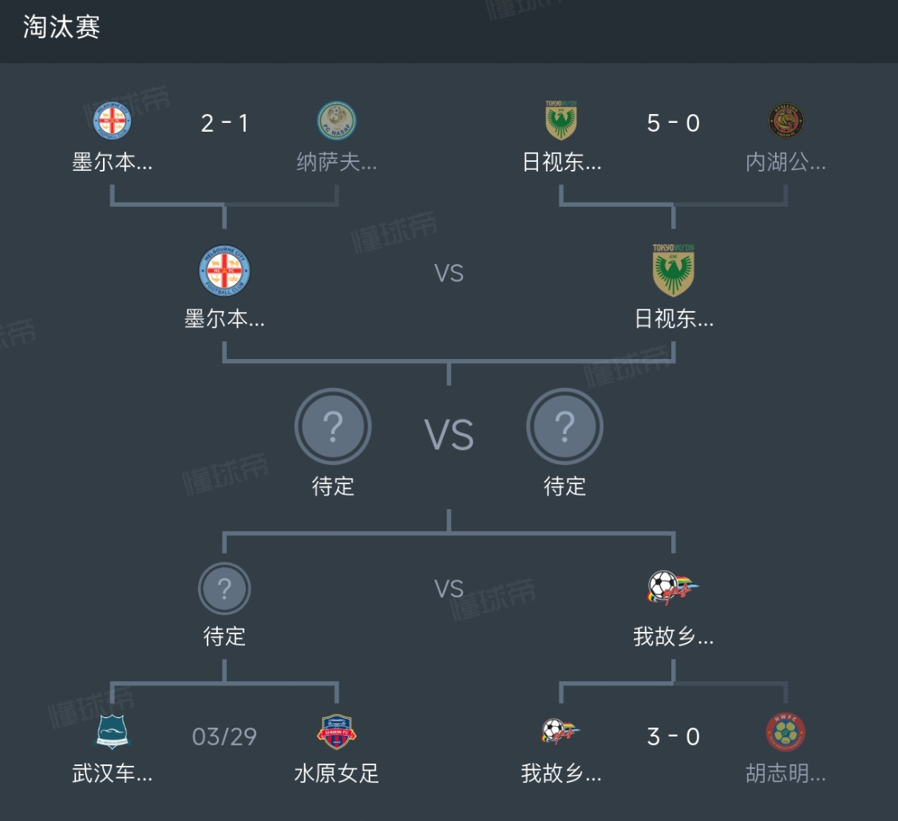Click the 水原女足 team name

337,774
